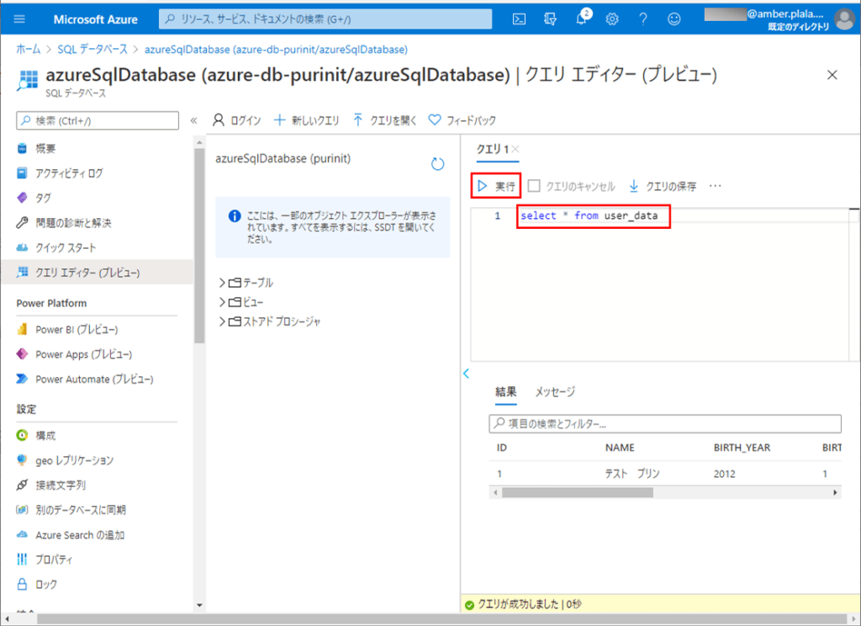Click フィードバック in the toolbar
This screenshot has height=626, width=861.
pos(462,120)
